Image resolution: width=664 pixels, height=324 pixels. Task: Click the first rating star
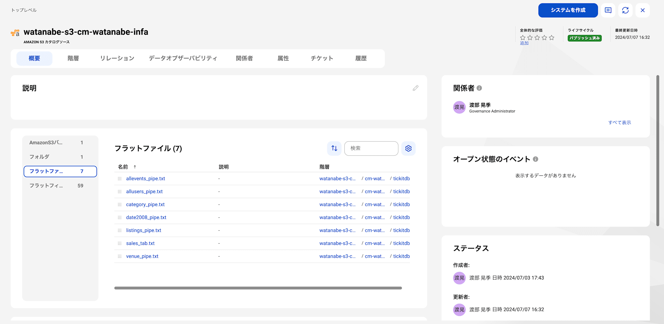(x=523, y=38)
